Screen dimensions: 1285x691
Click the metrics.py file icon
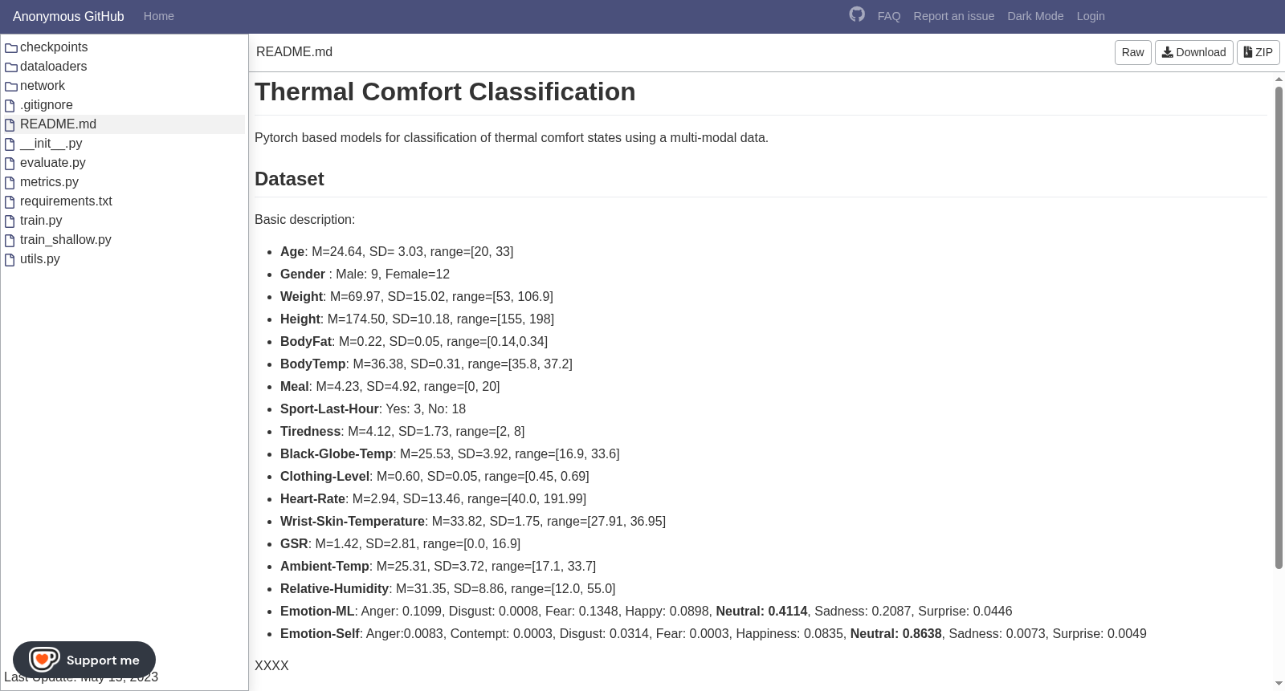point(10,182)
